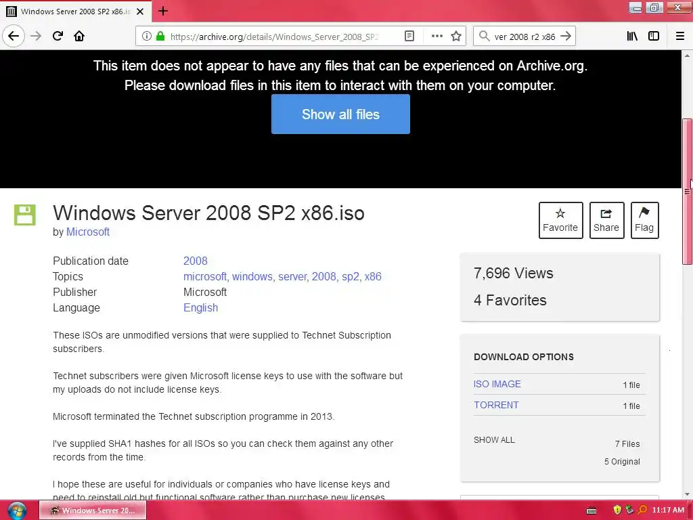The image size is (693, 520).
Task: Click the green floppy disk software icon
Action: click(x=25, y=215)
